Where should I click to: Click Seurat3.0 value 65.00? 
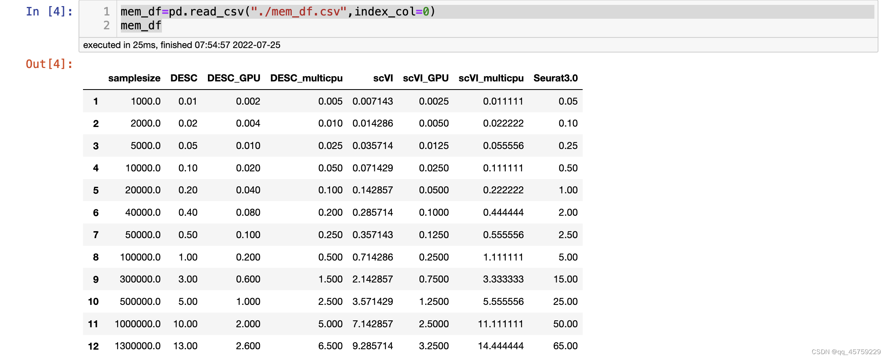point(566,346)
